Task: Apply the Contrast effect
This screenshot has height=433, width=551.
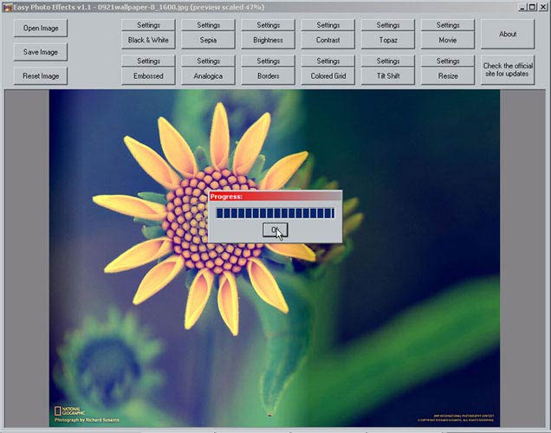Action: coord(328,40)
